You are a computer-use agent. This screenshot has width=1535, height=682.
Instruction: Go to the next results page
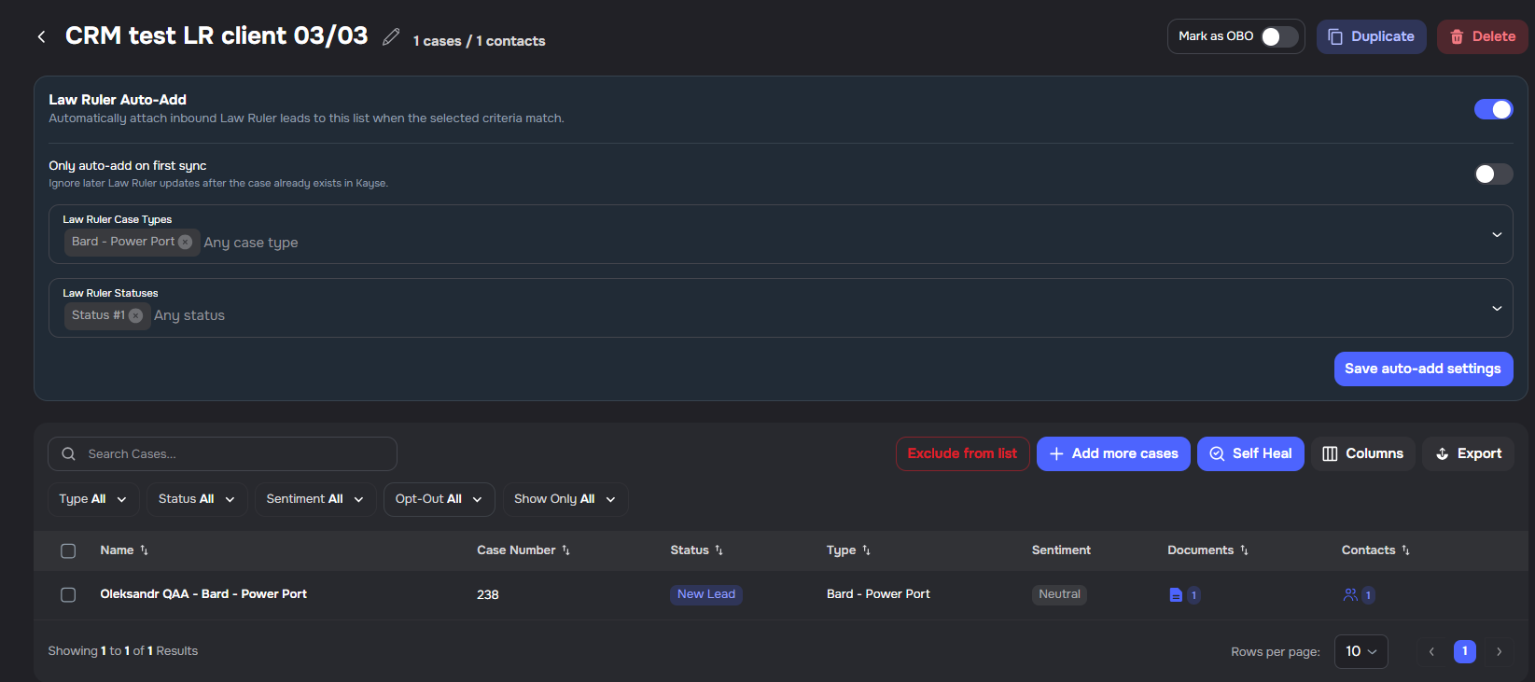coord(1499,651)
